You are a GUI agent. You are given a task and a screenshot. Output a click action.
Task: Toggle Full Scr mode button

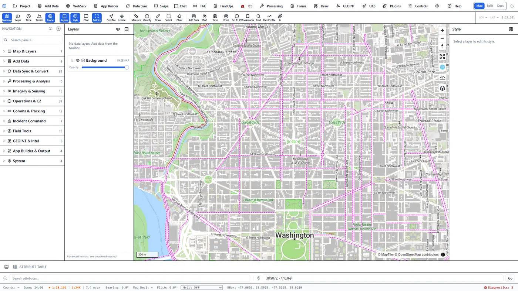coord(97,17)
